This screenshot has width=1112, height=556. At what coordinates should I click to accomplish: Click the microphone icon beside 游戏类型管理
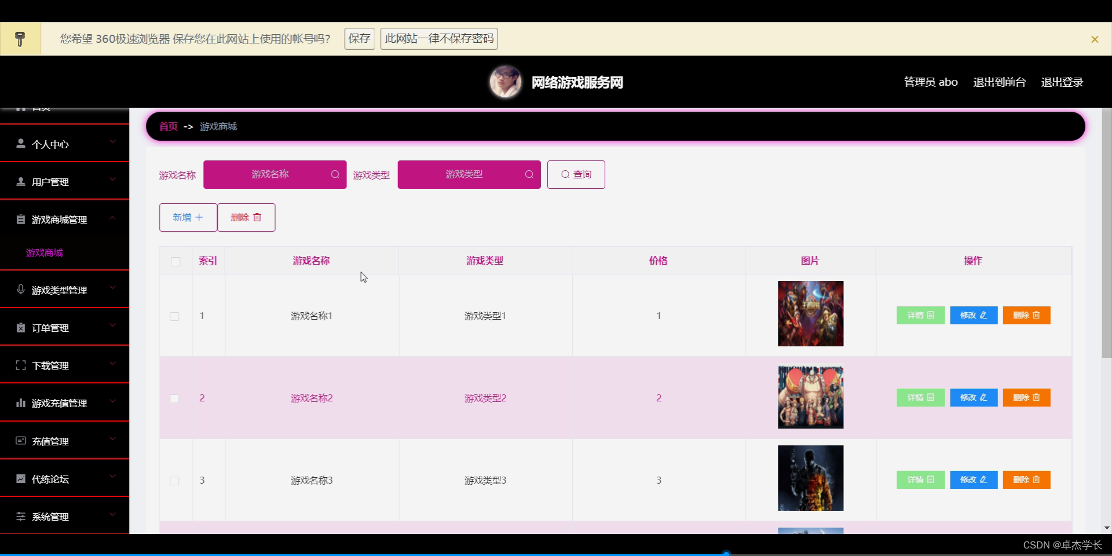pyautogui.click(x=21, y=290)
